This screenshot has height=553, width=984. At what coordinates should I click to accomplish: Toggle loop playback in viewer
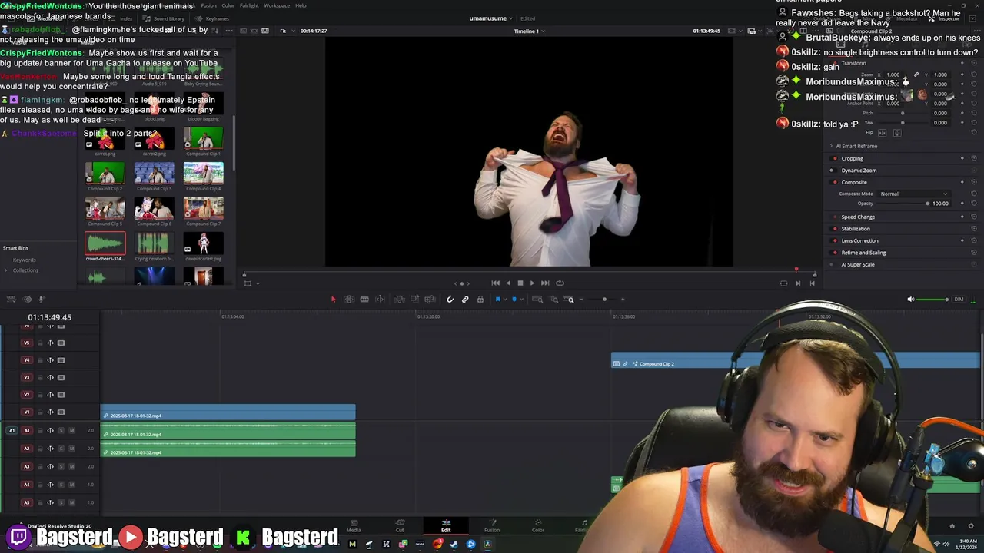tap(560, 283)
